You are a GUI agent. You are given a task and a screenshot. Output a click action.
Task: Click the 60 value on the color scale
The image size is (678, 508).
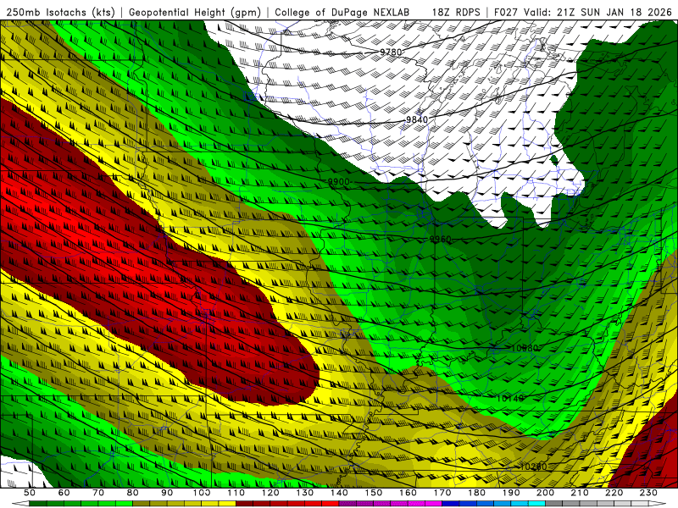(64, 493)
